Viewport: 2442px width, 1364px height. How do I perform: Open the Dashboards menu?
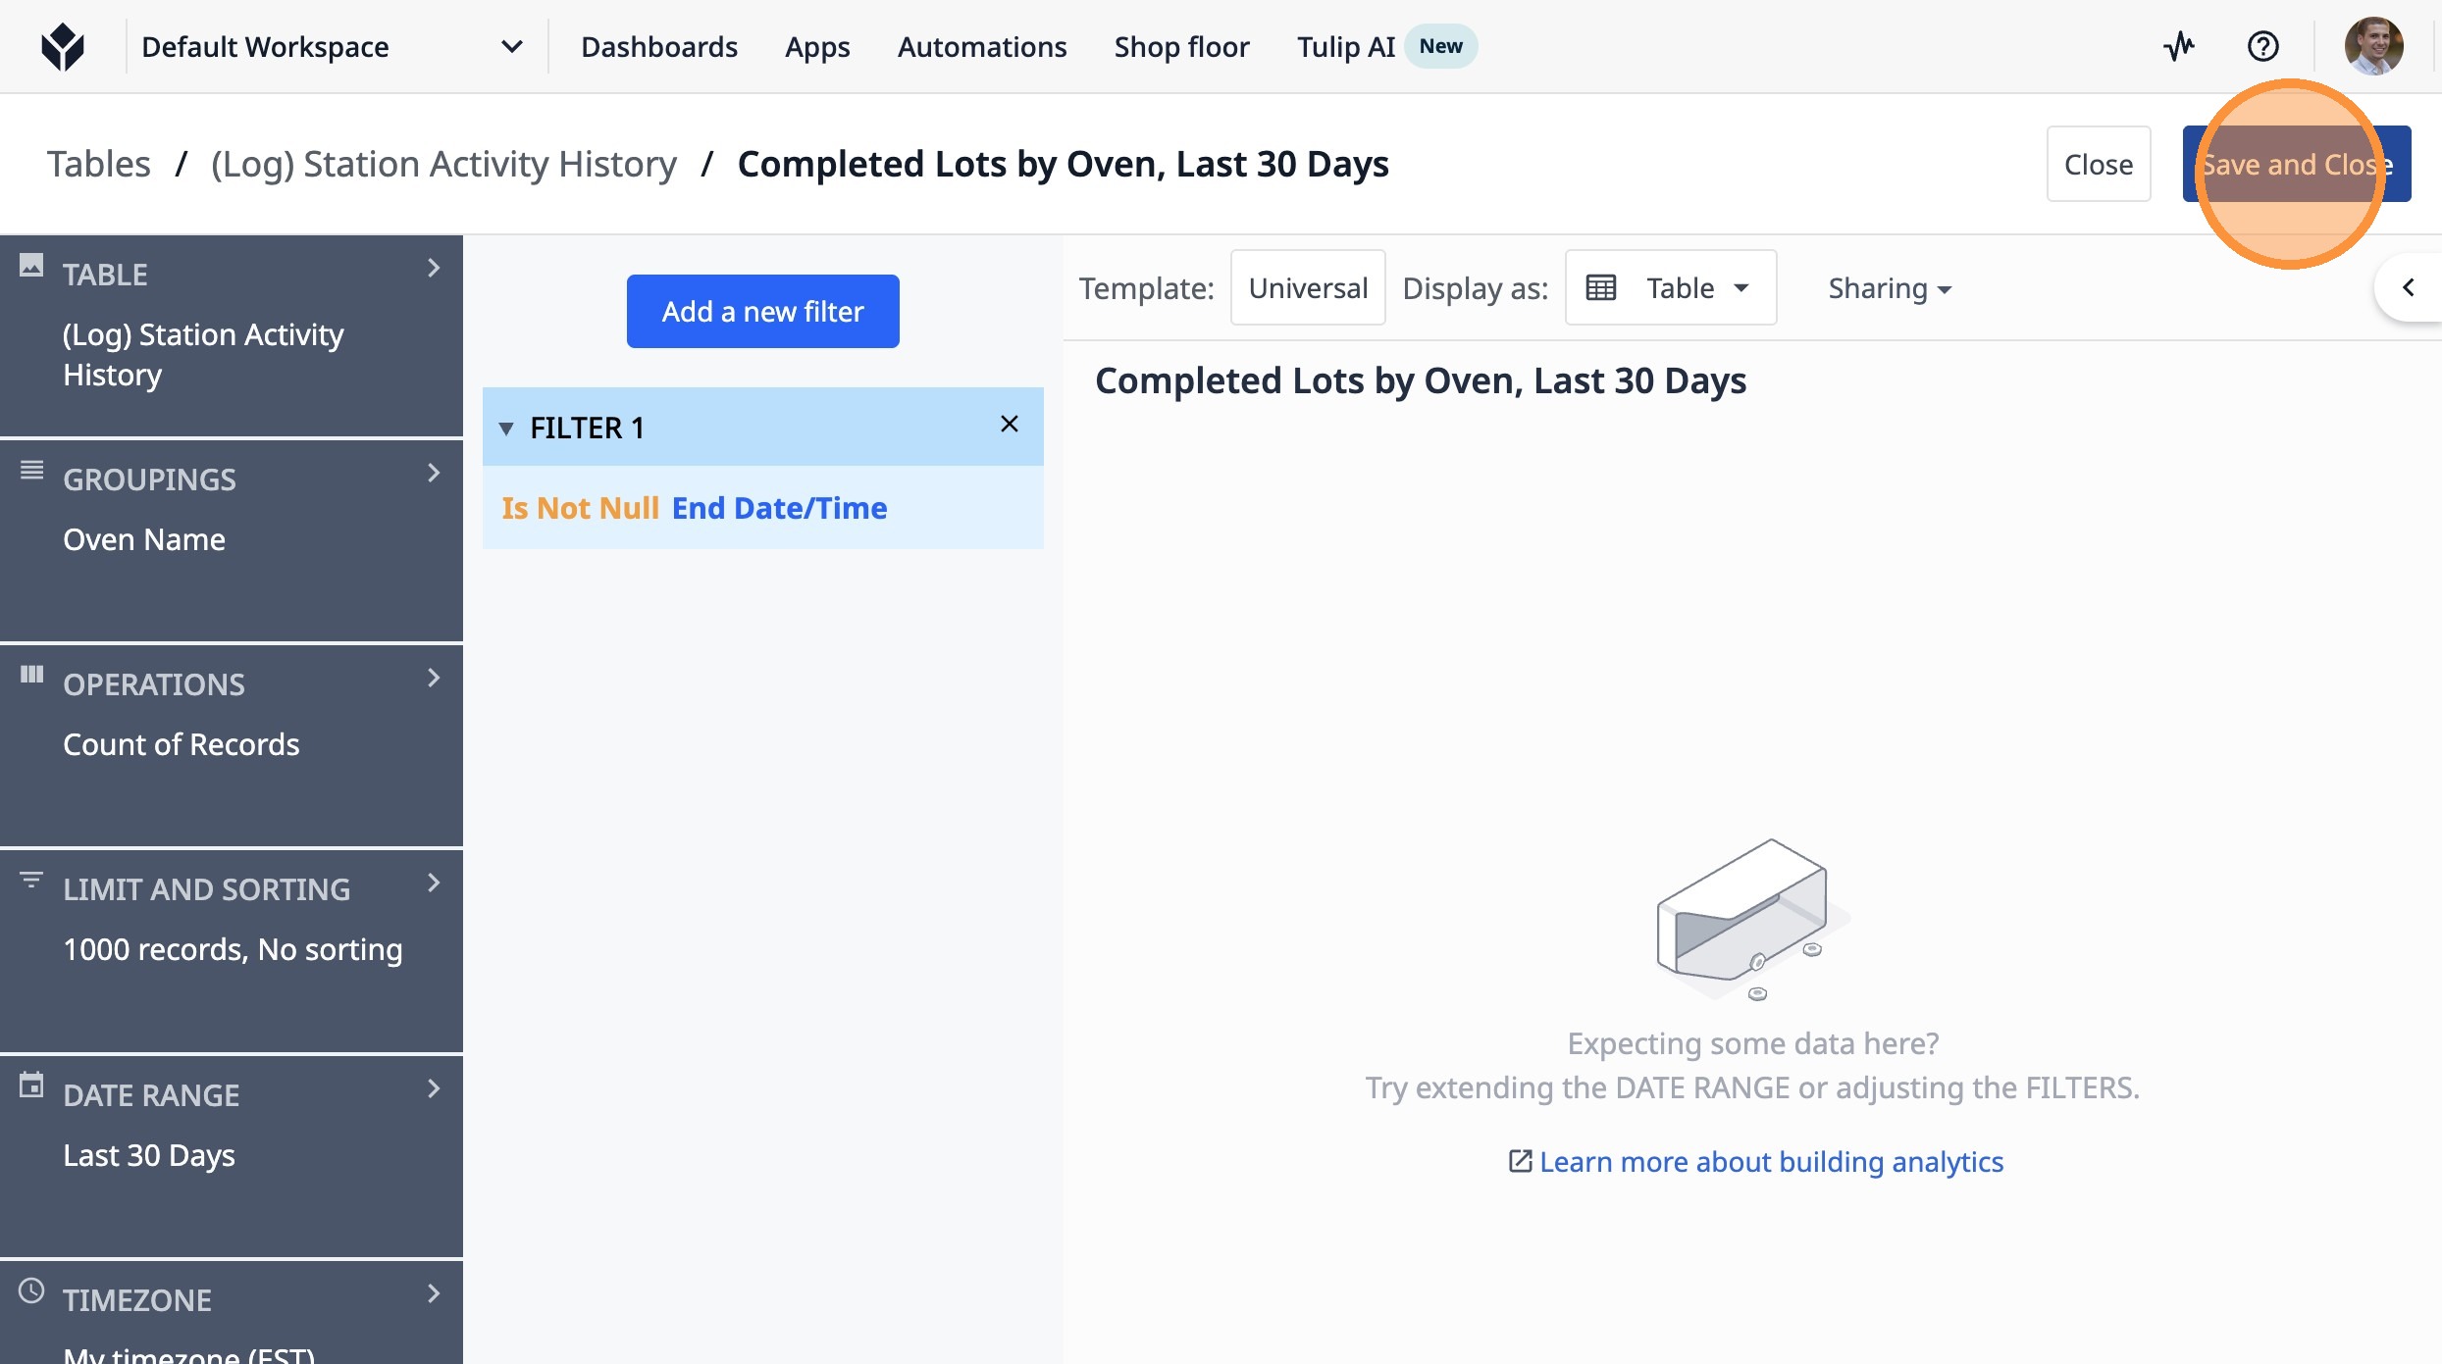click(658, 46)
